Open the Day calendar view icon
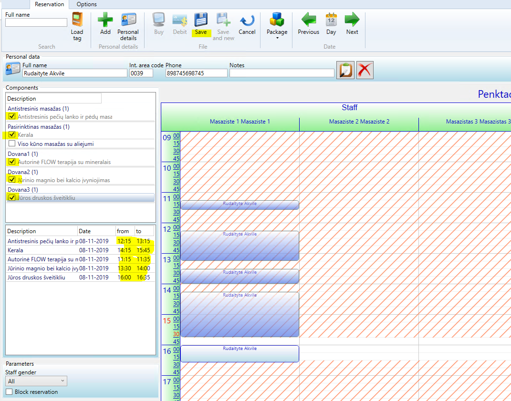 [331, 20]
